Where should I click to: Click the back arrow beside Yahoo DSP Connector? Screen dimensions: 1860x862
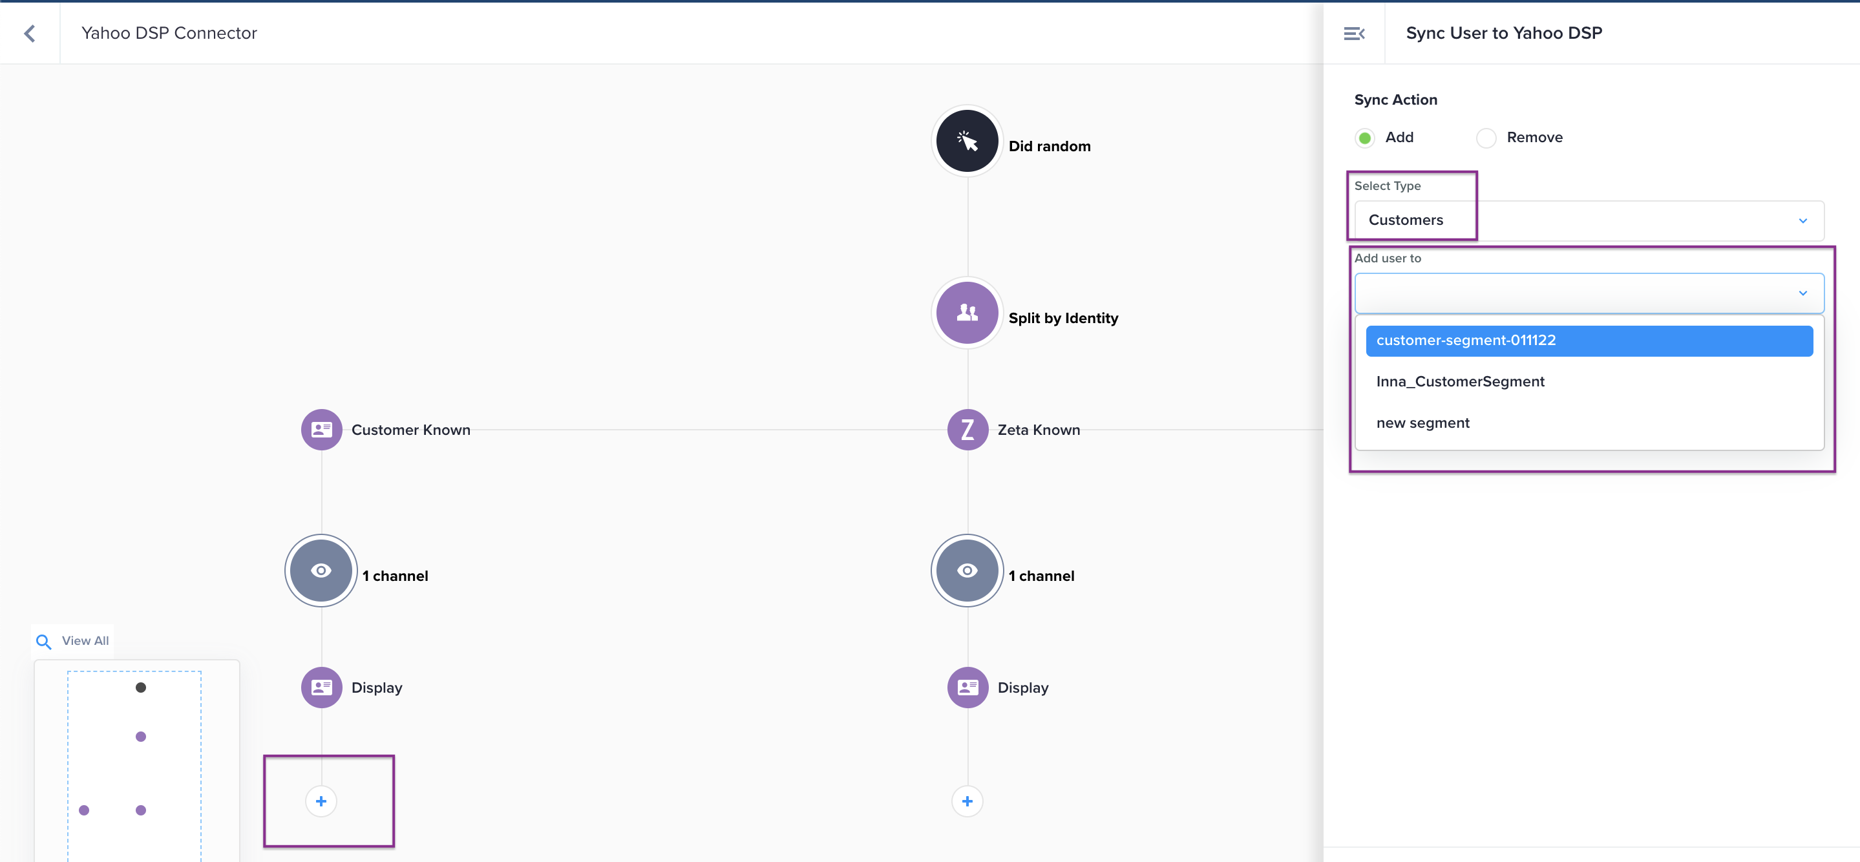(30, 33)
